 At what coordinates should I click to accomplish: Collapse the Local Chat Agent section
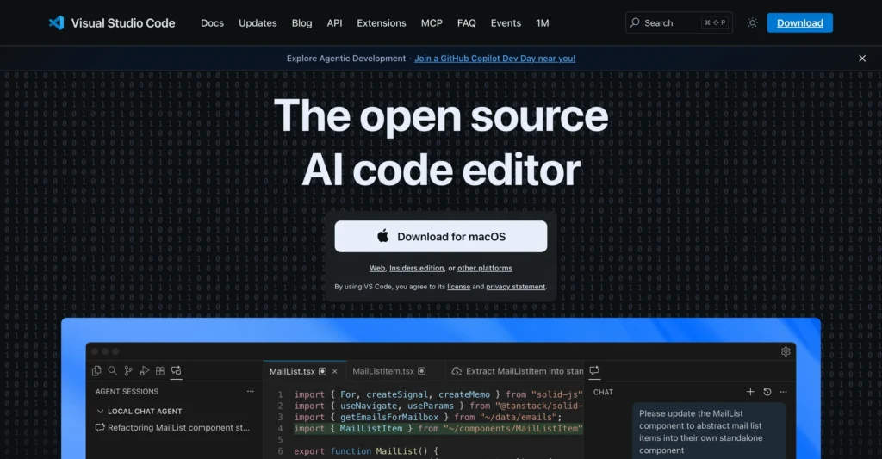click(x=100, y=411)
